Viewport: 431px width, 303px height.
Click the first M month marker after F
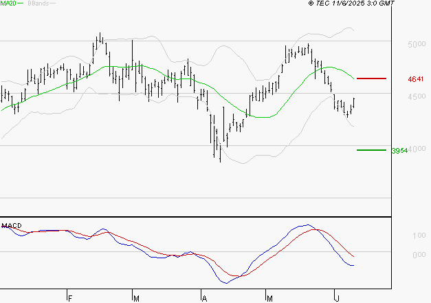click(136, 299)
